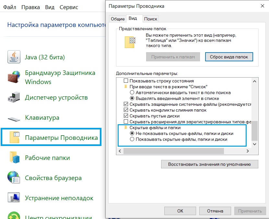The height and width of the screenshot is (219, 269).
Task: Uncheck Скрывать конфликты слияния папок
Action: pos(126,110)
